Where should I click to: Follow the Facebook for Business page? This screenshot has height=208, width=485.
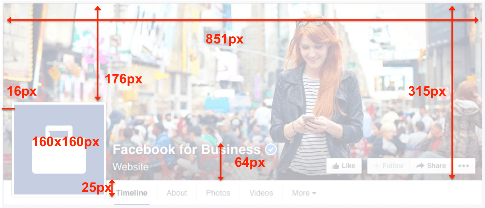pyautogui.click(x=389, y=166)
